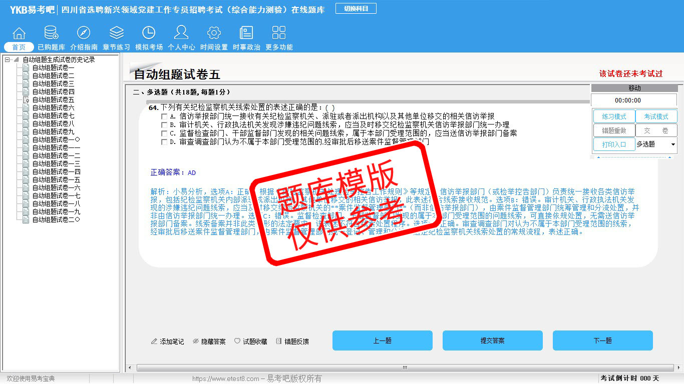Image resolution: width=684 pixels, height=384 pixels.
Task: Open the 时间设置 gear icon
Action: 214,33
